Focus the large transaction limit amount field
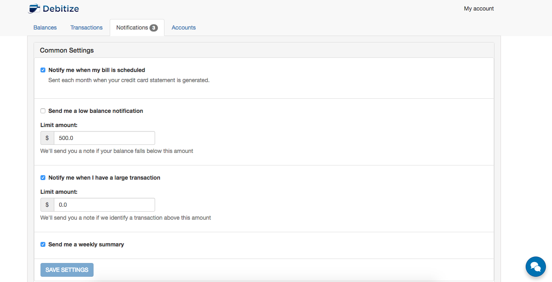The width and height of the screenshot is (552, 282). pyautogui.click(x=104, y=205)
